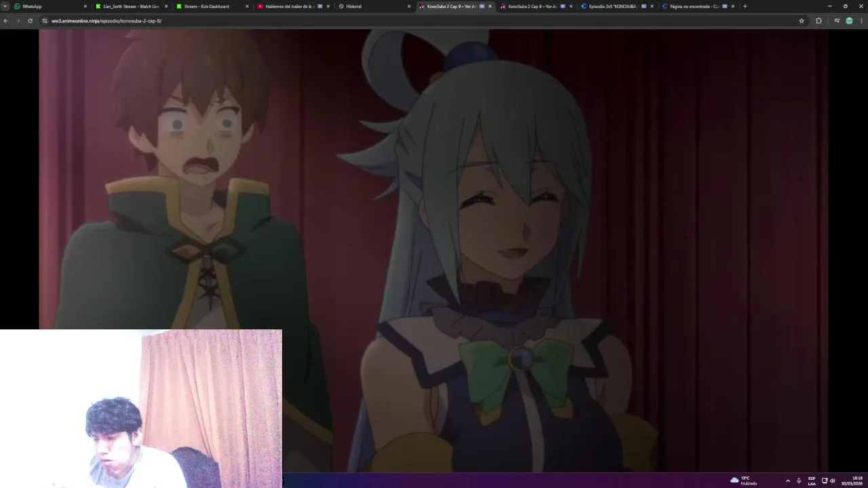Open the clock and date calendar
Image resolution: width=868 pixels, height=488 pixels.
point(852,481)
